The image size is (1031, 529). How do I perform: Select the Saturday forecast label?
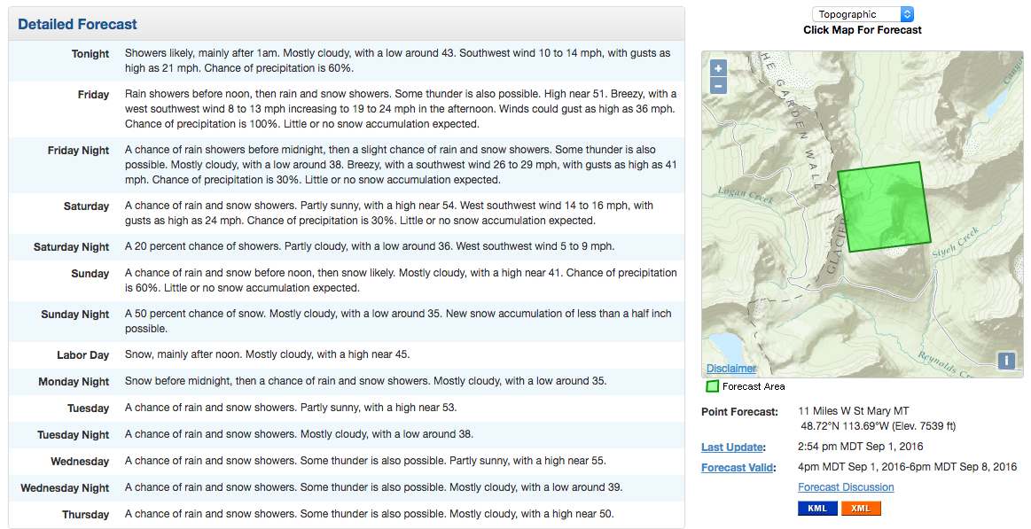[86, 206]
